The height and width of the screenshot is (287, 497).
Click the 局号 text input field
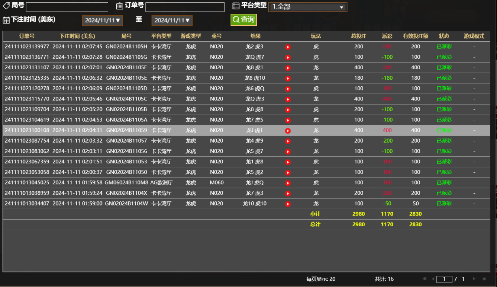67,7
